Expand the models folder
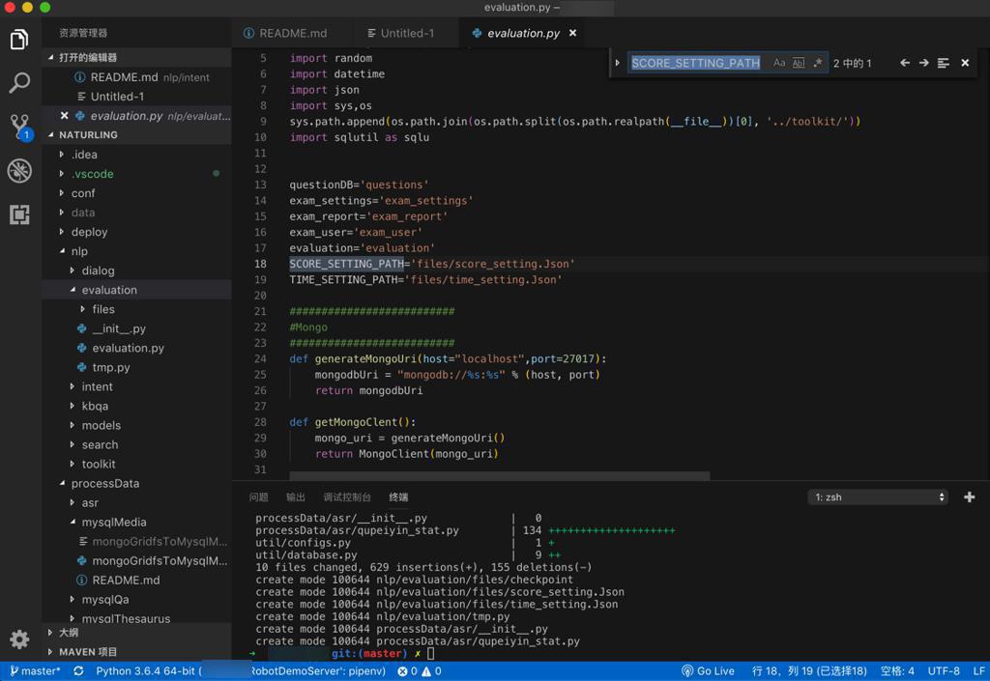The width and height of the screenshot is (990, 681). coord(136,426)
